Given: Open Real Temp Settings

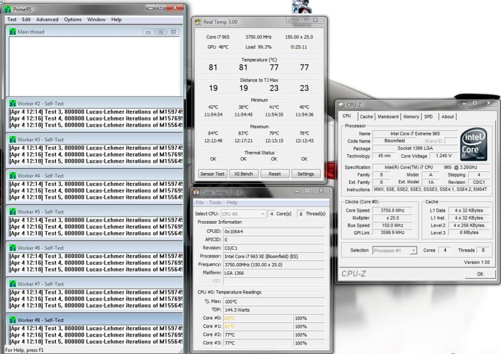Looking at the screenshot, I should (306, 174).
